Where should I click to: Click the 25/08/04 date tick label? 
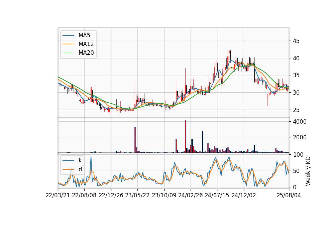point(289,195)
